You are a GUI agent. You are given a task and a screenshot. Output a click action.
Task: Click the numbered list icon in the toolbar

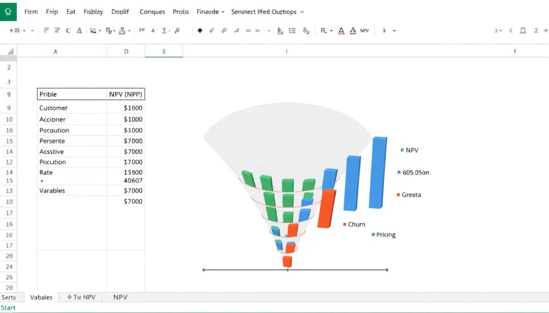292,30
